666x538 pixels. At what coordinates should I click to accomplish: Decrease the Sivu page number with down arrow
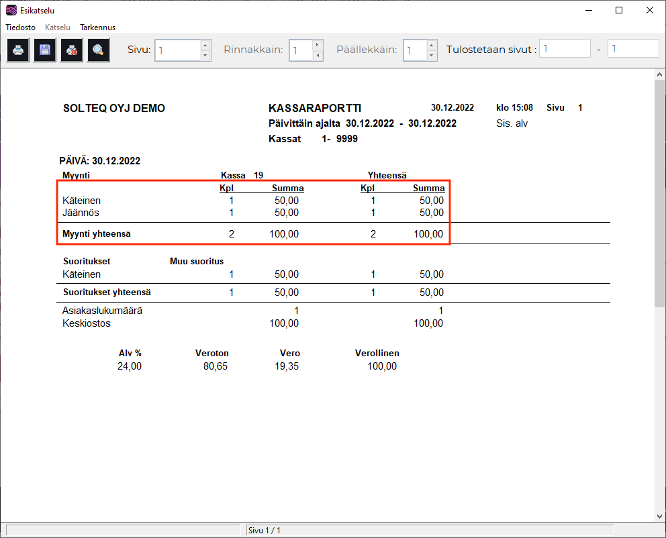coord(206,56)
